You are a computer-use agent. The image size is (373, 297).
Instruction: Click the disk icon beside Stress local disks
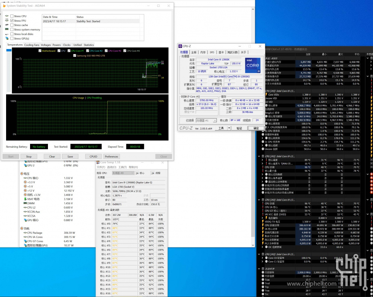point(7,34)
